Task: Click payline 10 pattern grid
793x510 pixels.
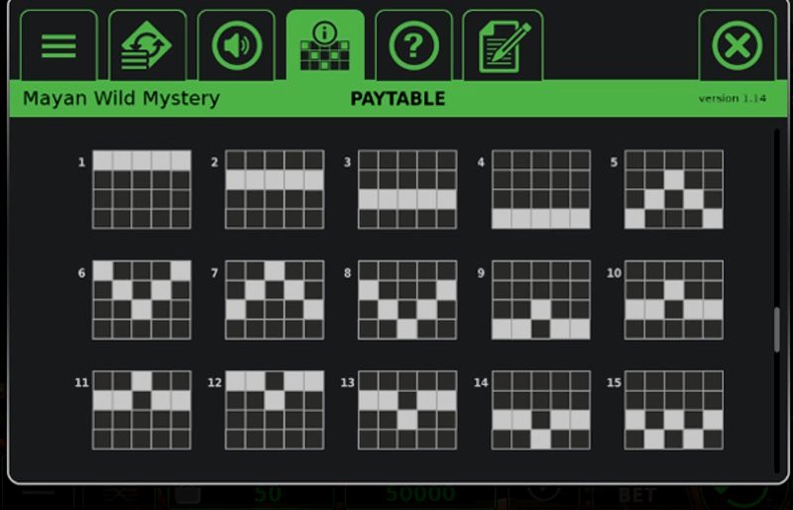Action: [673, 300]
